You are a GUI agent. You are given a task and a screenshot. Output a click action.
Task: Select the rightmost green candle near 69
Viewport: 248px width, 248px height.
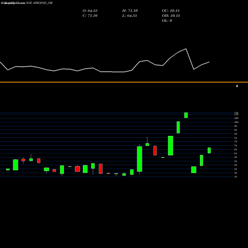[x=209, y=150]
